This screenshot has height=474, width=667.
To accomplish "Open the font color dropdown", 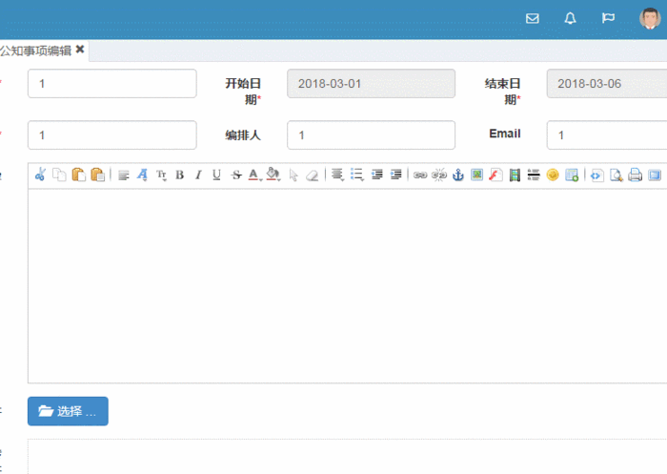I will (254, 175).
